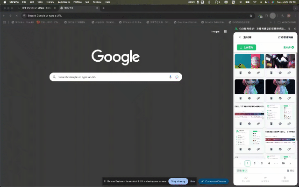299x187 pixels.
Task: Open the View menu
Action: pos(40,2)
